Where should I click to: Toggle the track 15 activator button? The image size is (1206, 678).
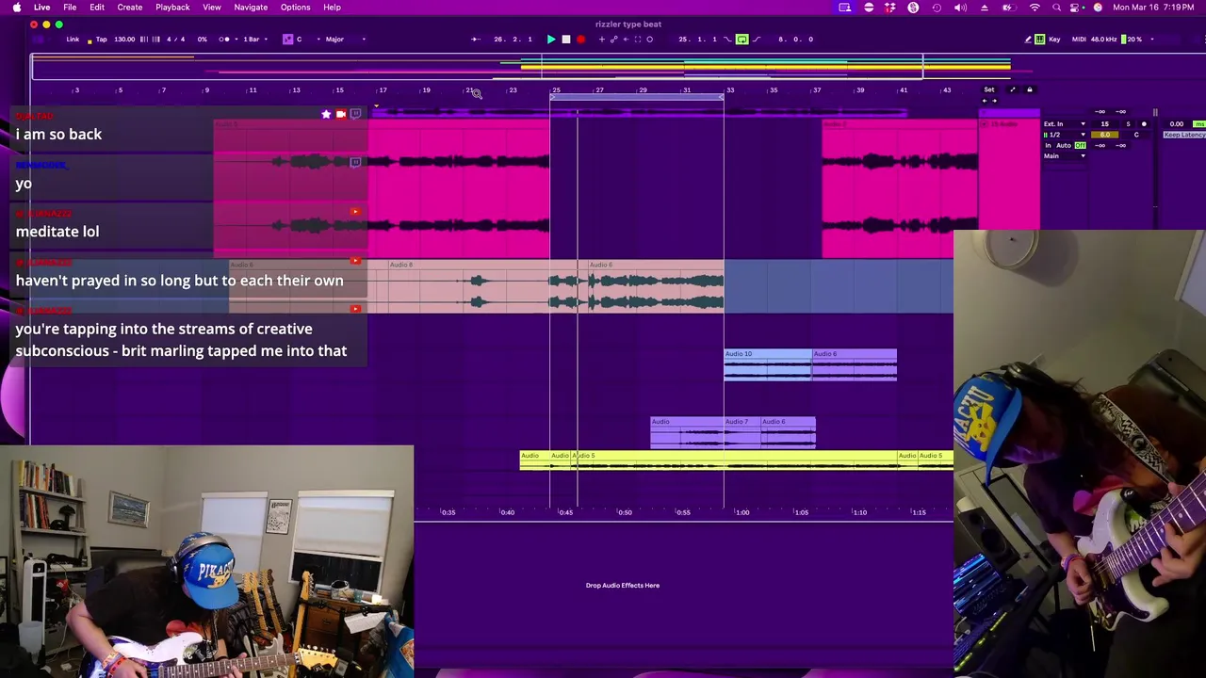1105,123
